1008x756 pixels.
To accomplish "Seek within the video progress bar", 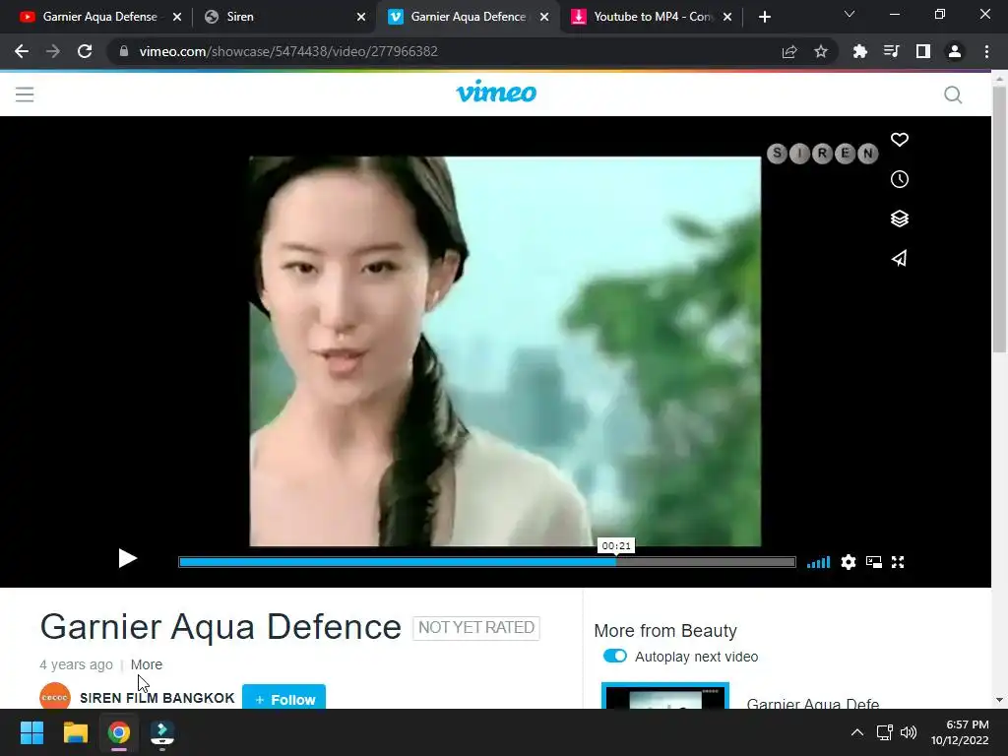I will pos(486,562).
